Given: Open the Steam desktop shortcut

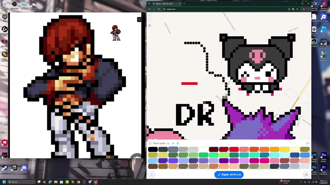Looking at the screenshot, I should (x=4, y=169).
